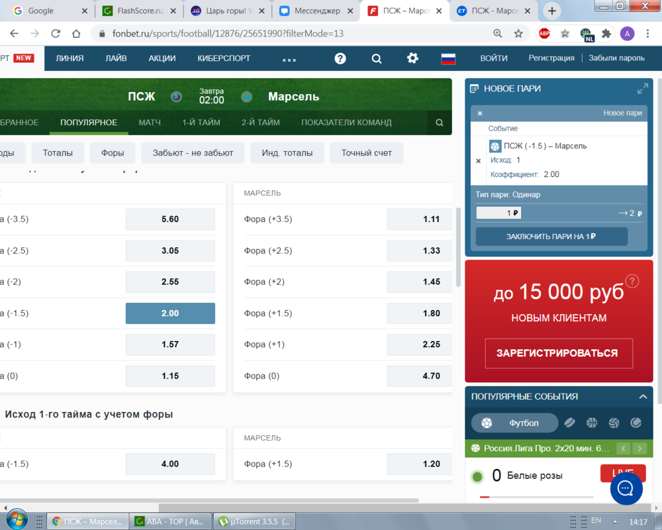662x530 pixels.
Task: Filter by Забьют - не забьют
Action: pyautogui.click(x=193, y=153)
